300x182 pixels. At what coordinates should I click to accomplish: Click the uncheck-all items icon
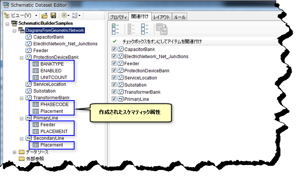coord(145,29)
